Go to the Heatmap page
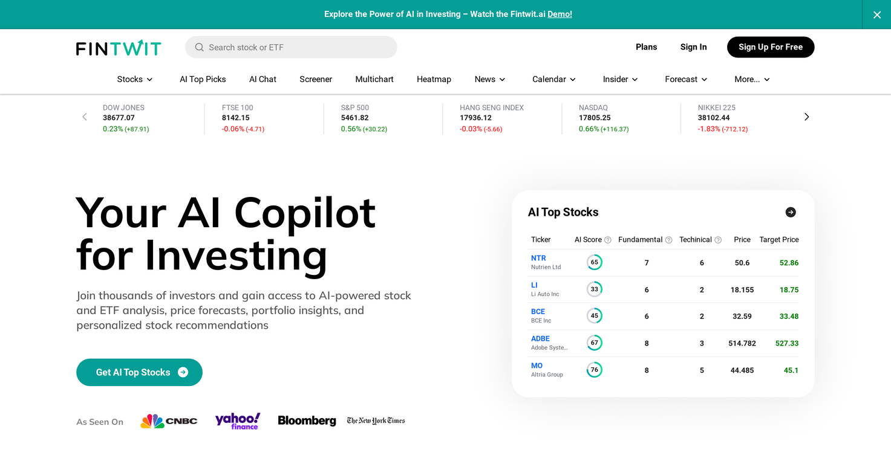891x464 pixels. point(434,79)
